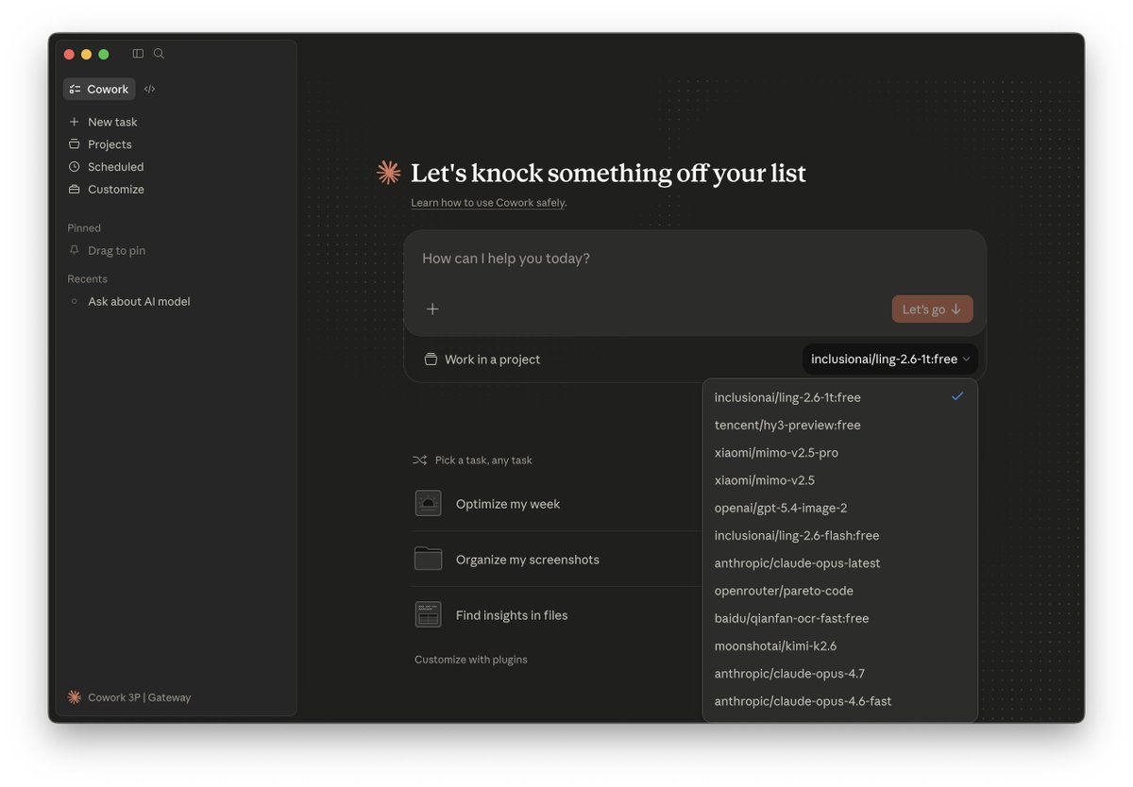This screenshot has height=787, width=1133.
Task: Click the Pick a task, any task label
Action: coord(483,460)
